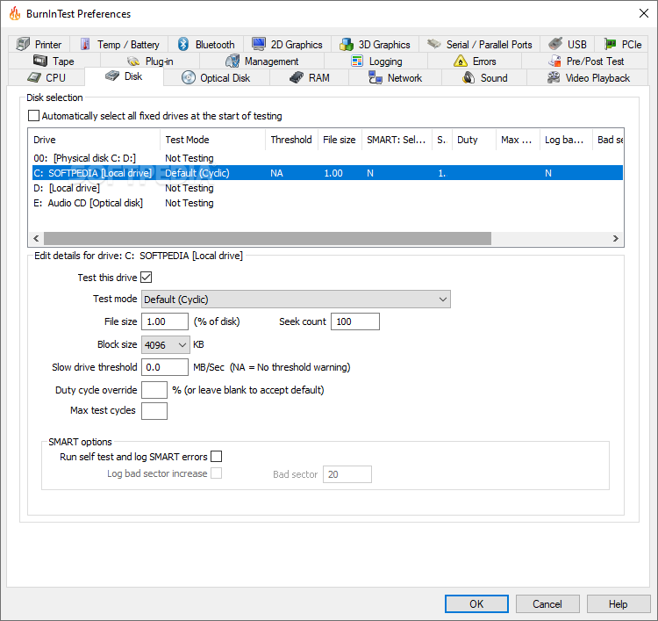Click the Management tab icon
Screen dimensions: 658x621
(x=232, y=61)
